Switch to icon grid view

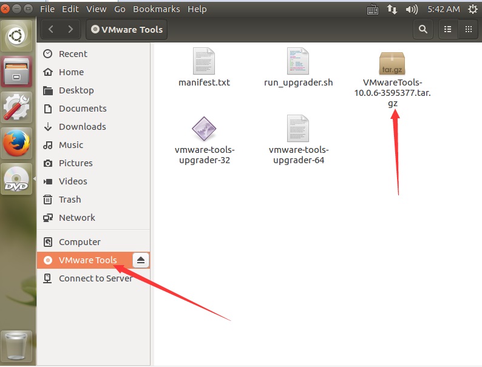pos(468,29)
